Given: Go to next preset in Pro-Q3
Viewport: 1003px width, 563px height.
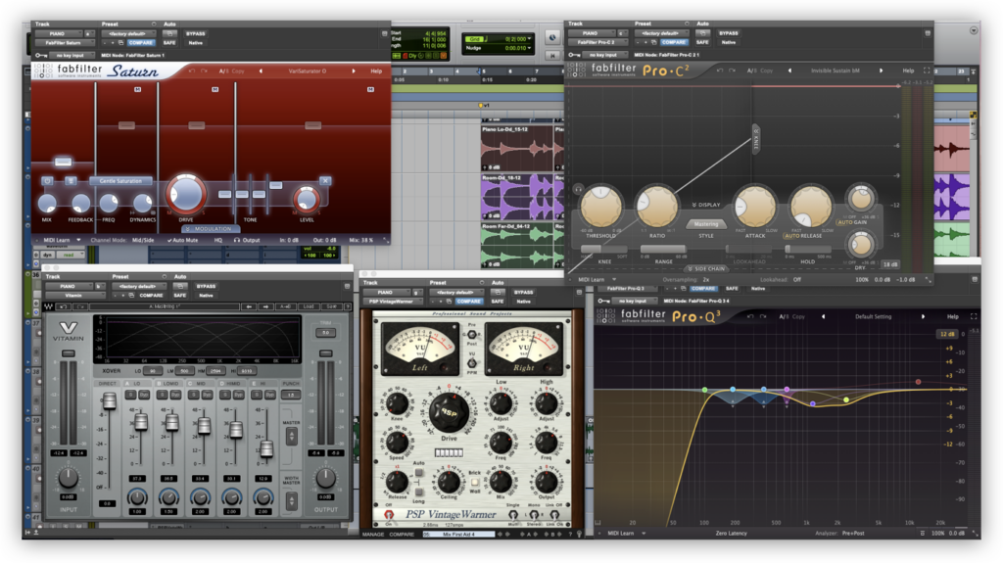Looking at the screenshot, I should [923, 316].
